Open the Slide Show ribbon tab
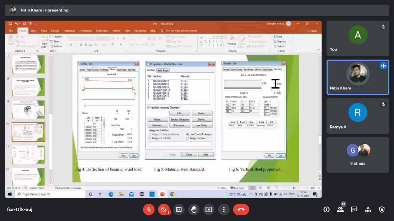The image size is (394, 221). [x=102, y=31]
